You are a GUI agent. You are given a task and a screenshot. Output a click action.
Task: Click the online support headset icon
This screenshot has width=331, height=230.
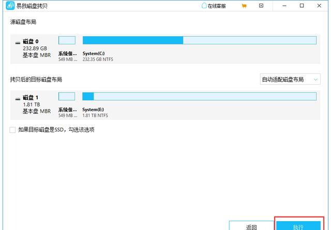click(203, 6)
